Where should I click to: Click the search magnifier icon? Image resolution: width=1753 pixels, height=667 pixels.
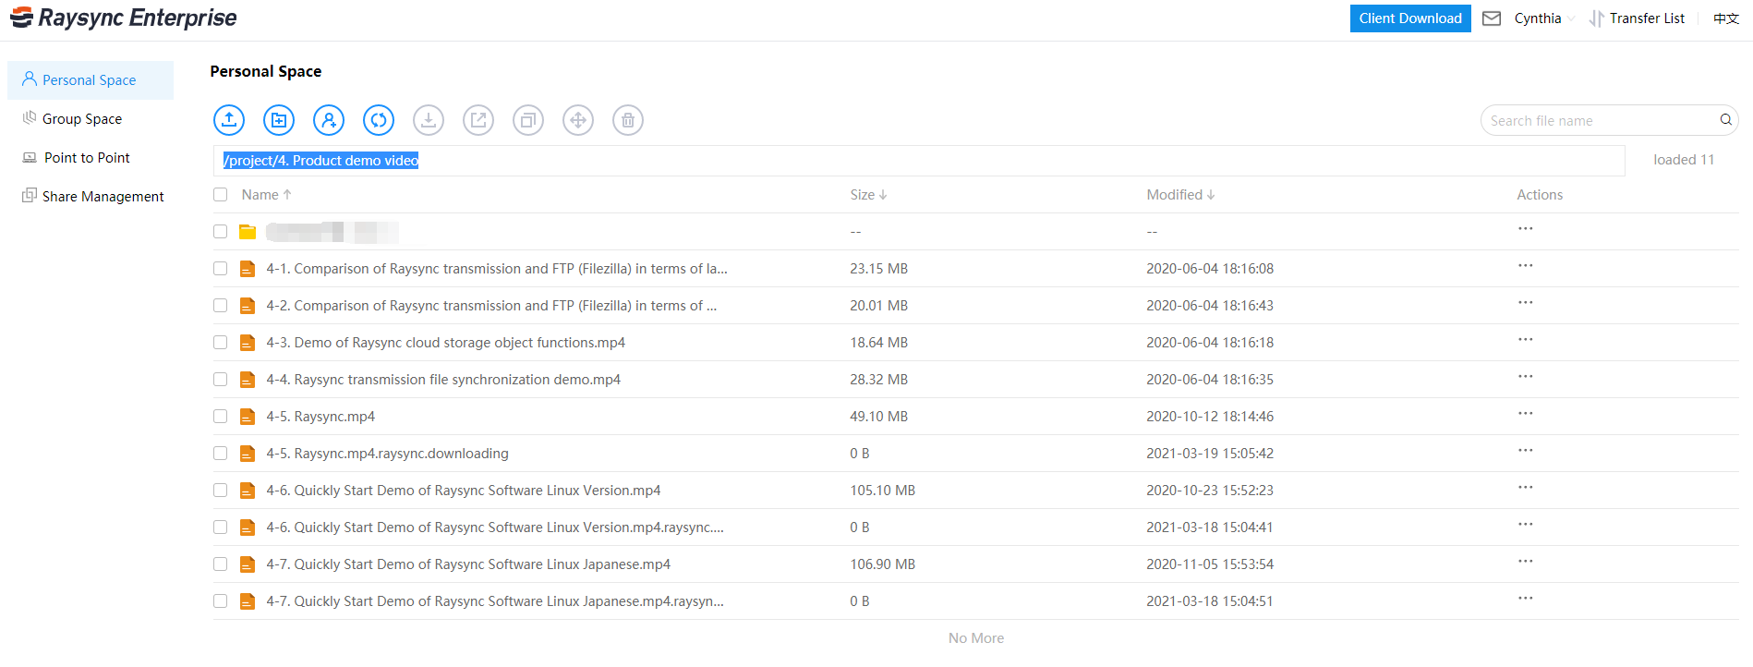pos(1725,120)
